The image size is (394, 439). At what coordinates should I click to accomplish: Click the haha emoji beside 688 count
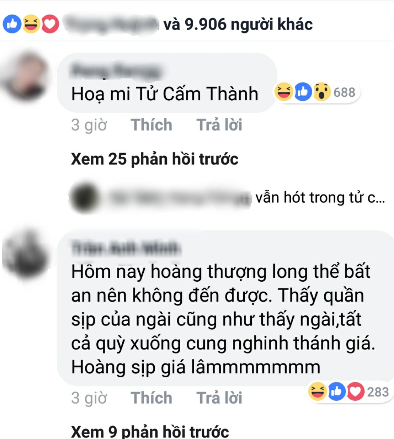pyautogui.click(x=284, y=92)
